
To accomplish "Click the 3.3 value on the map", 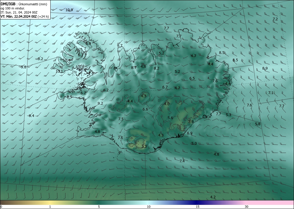I will tap(144, 147).
